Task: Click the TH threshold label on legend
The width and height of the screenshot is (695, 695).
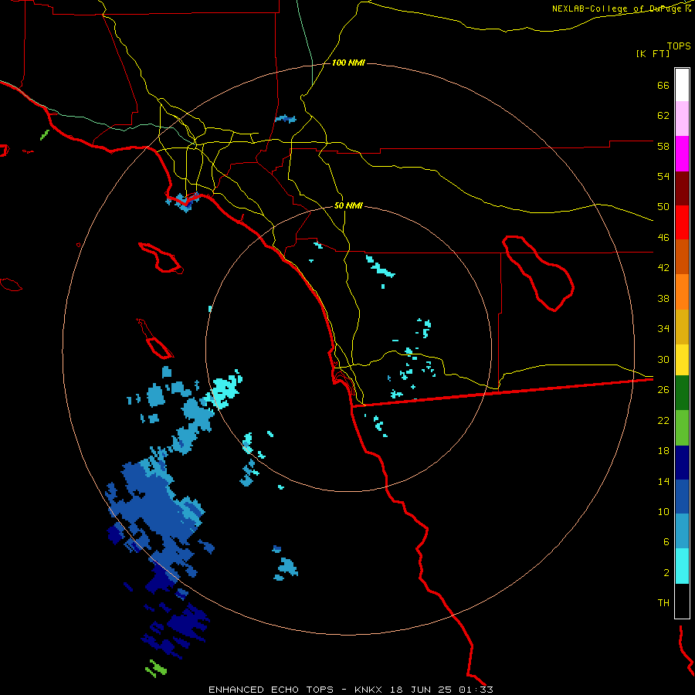Action: click(x=663, y=603)
